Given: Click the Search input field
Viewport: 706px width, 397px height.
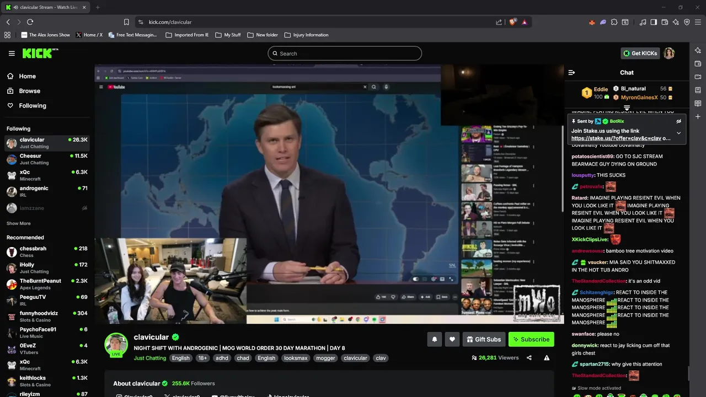Looking at the screenshot, I should click(x=345, y=53).
